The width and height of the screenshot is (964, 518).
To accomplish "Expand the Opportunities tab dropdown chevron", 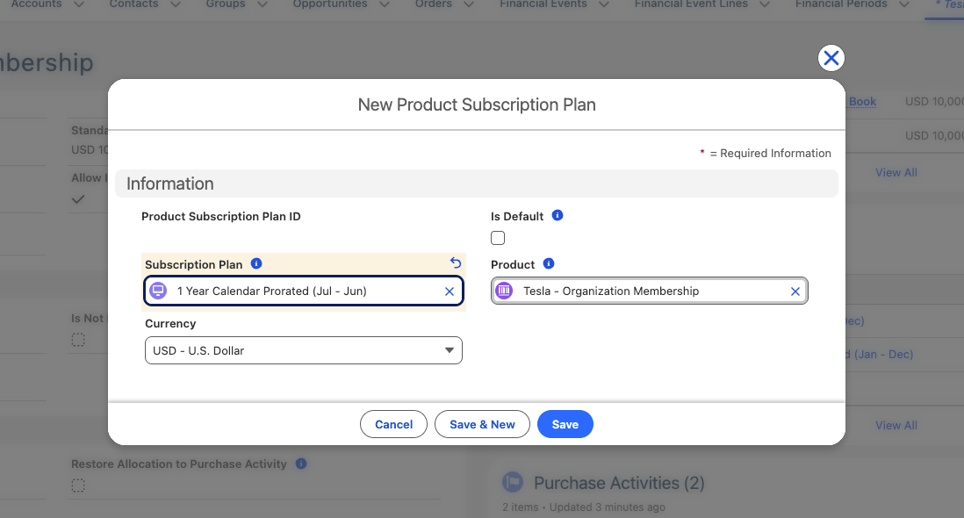I will click(x=385, y=4).
